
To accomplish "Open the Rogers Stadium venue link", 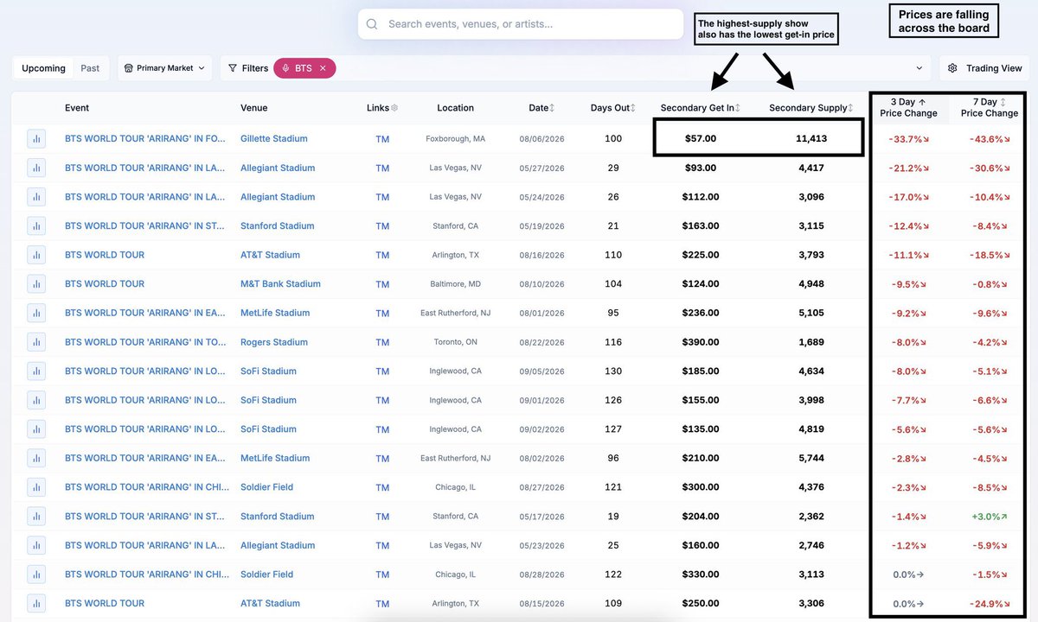I will [273, 342].
